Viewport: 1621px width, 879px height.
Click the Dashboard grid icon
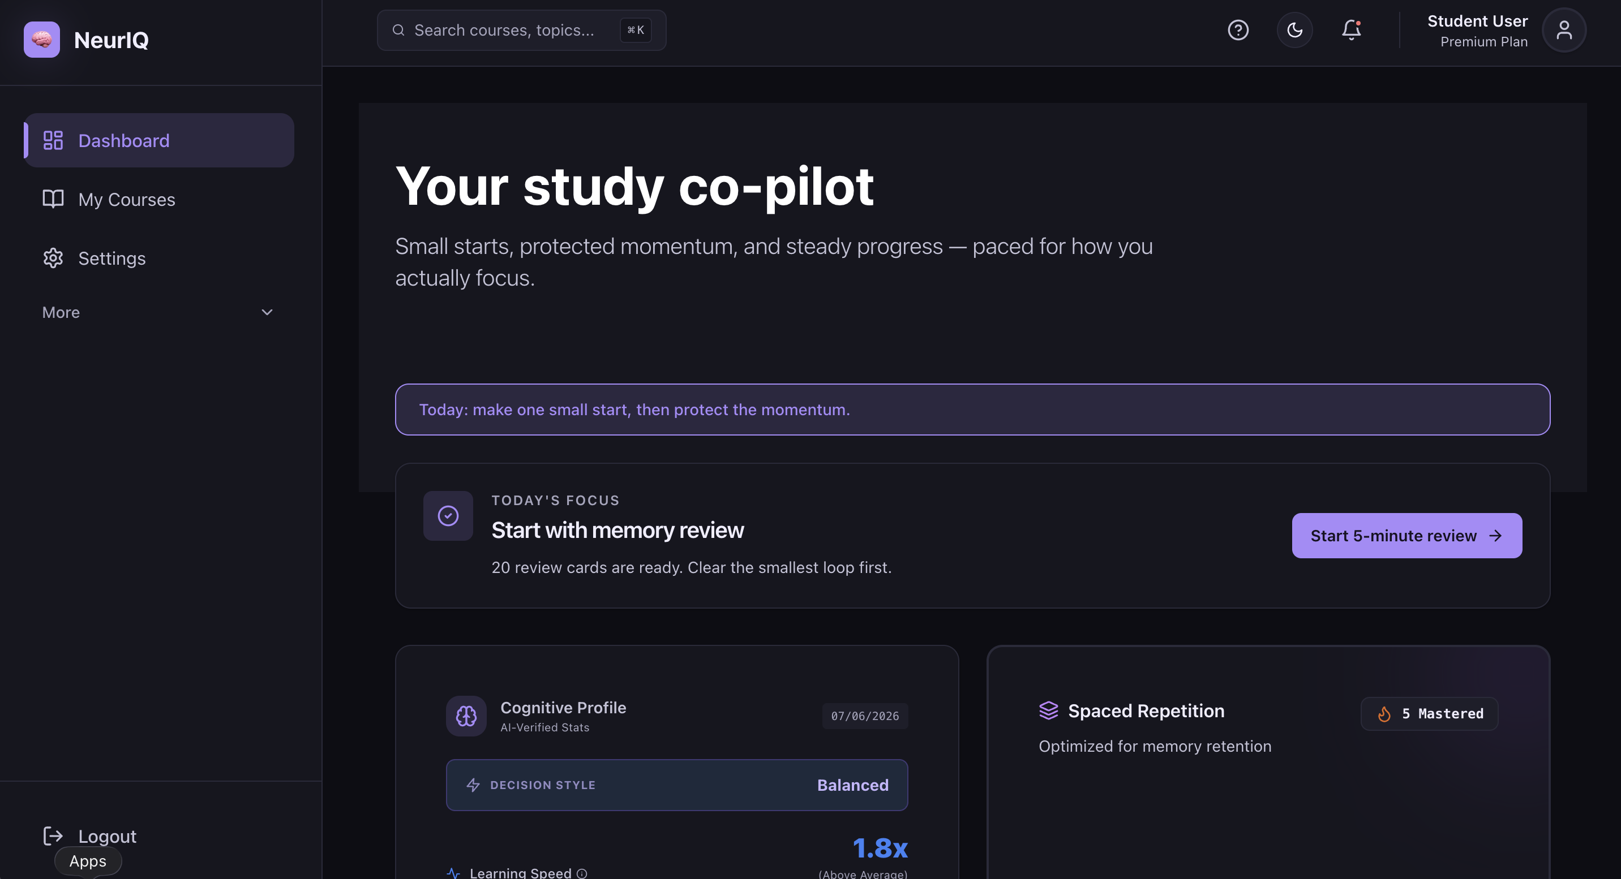point(53,140)
